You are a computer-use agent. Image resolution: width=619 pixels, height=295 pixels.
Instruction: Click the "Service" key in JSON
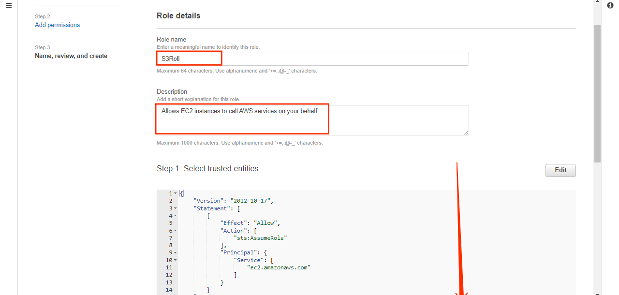(248, 260)
